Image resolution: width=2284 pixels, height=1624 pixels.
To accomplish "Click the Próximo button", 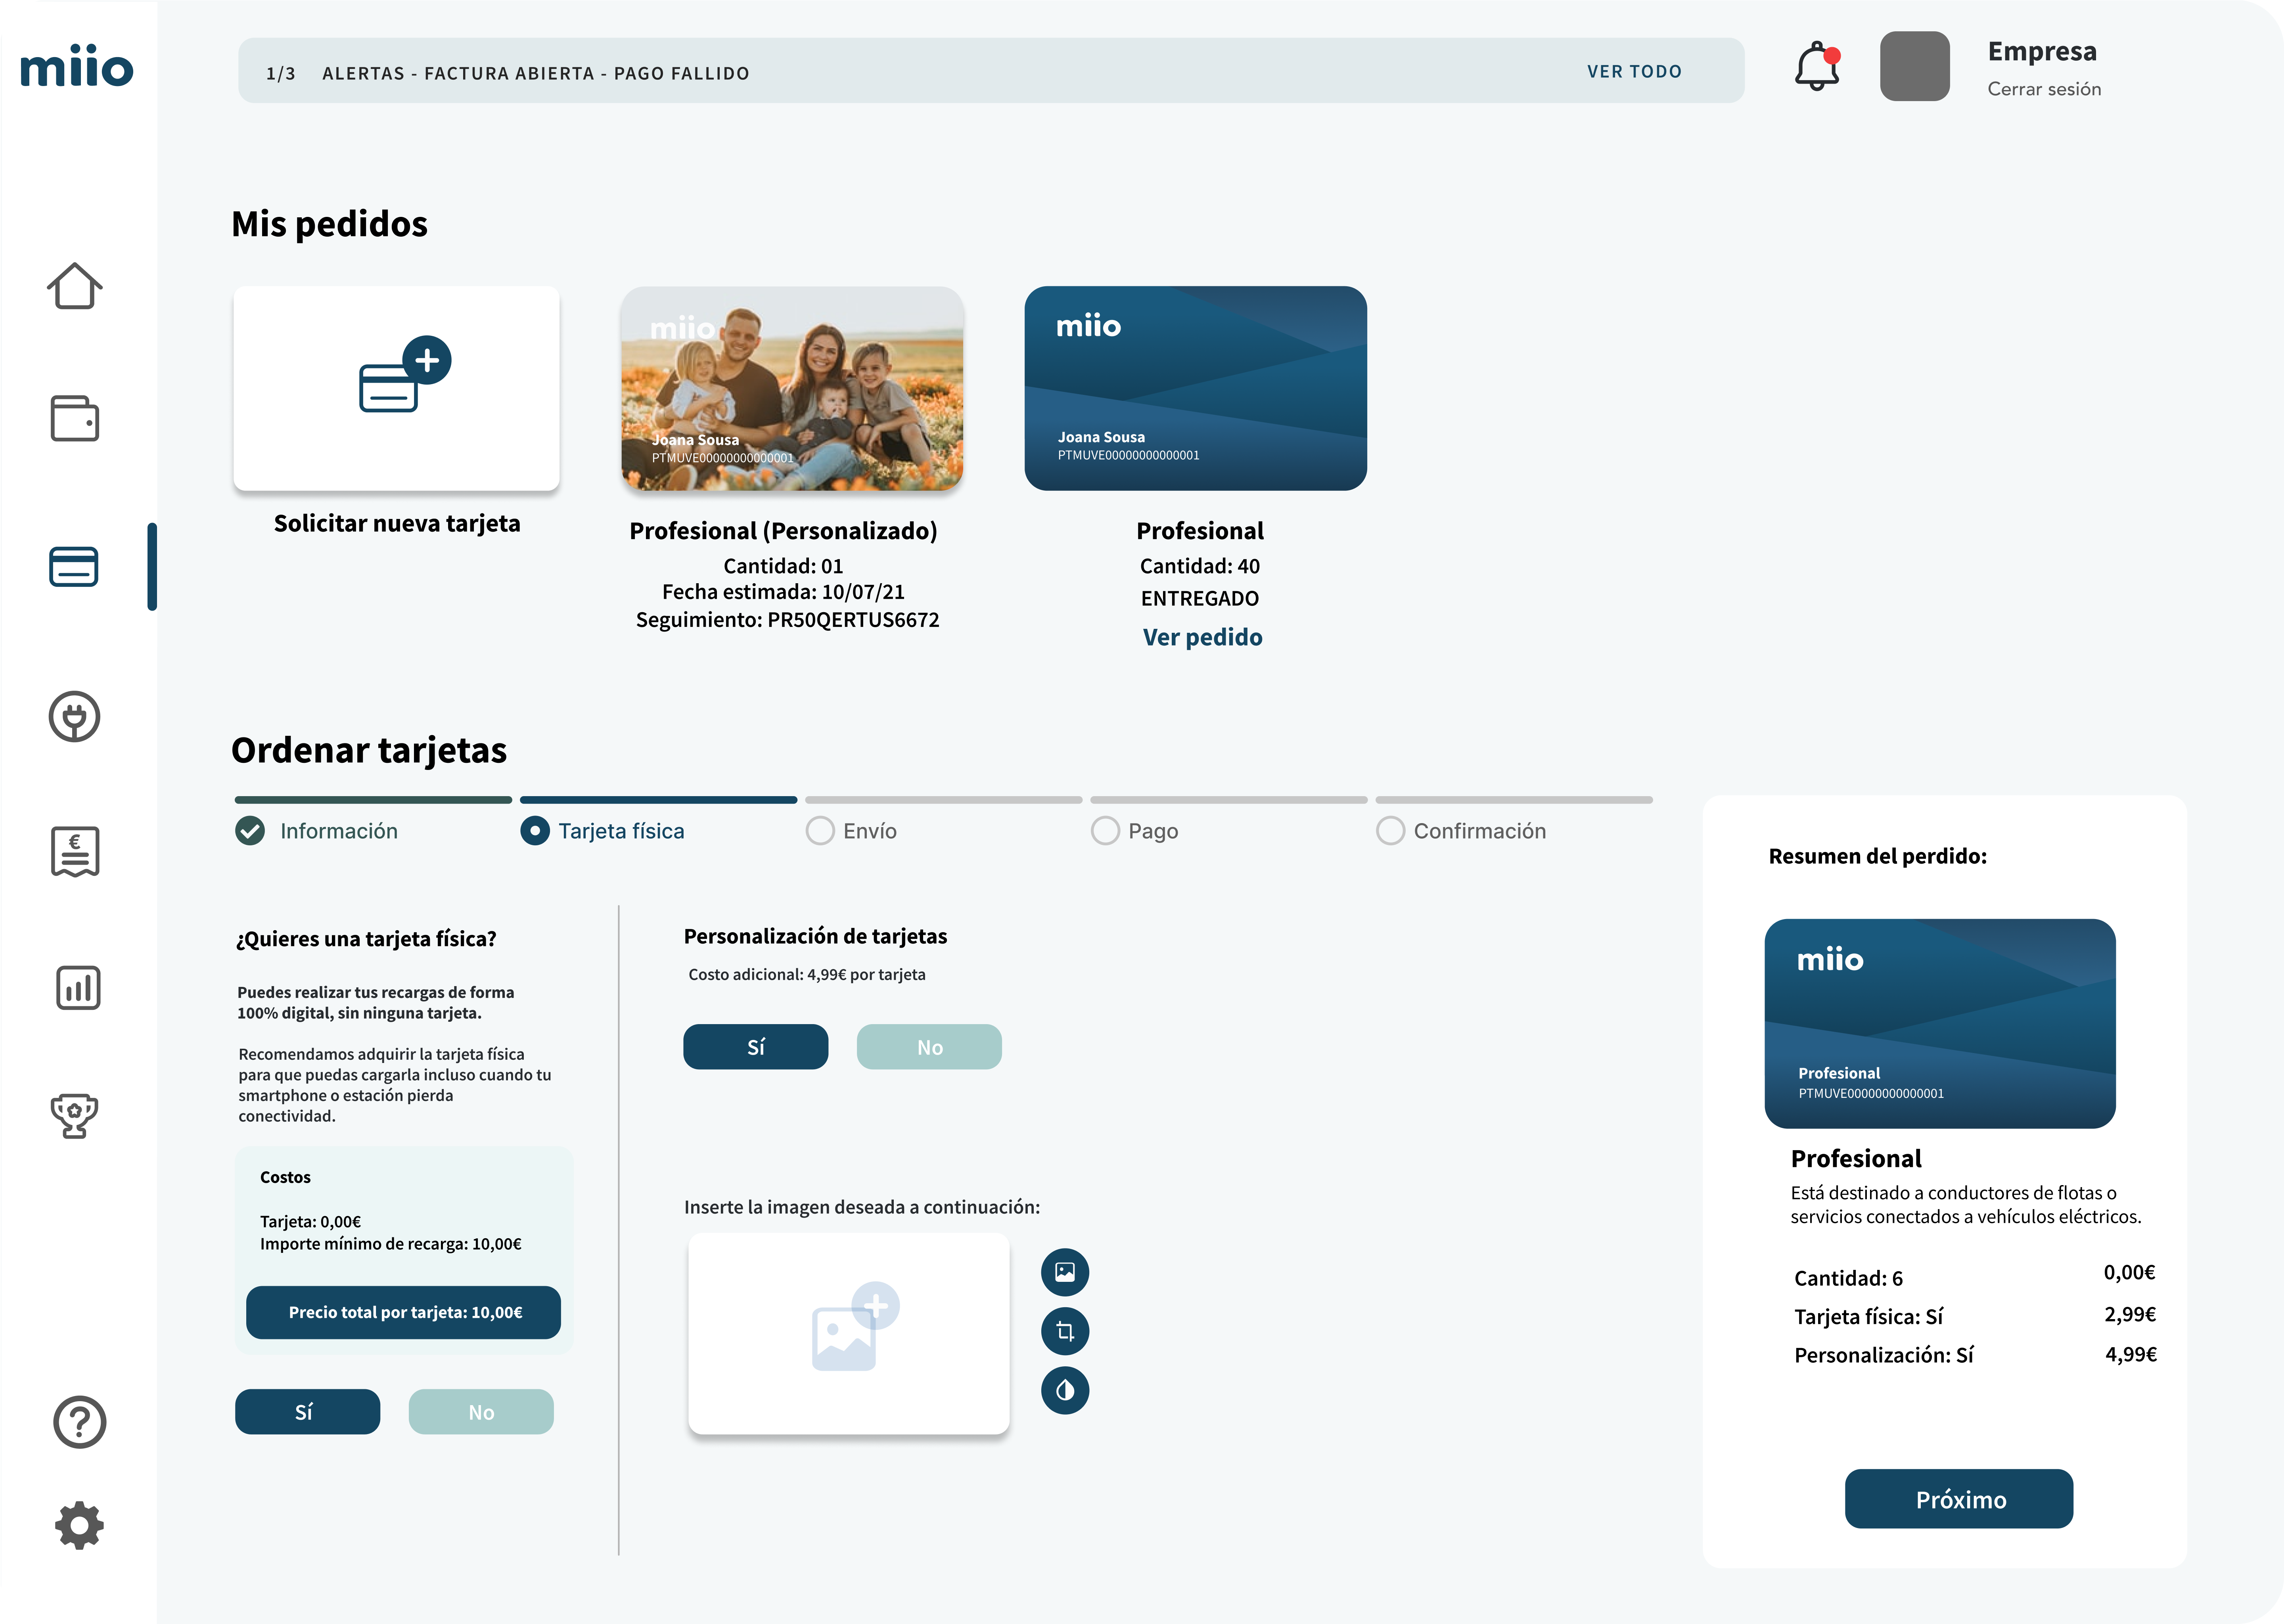I will pyautogui.click(x=1958, y=1499).
